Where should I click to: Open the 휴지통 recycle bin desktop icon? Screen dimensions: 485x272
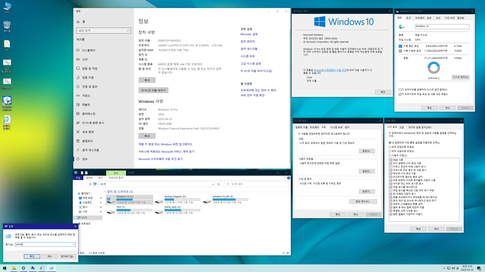point(7,26)
